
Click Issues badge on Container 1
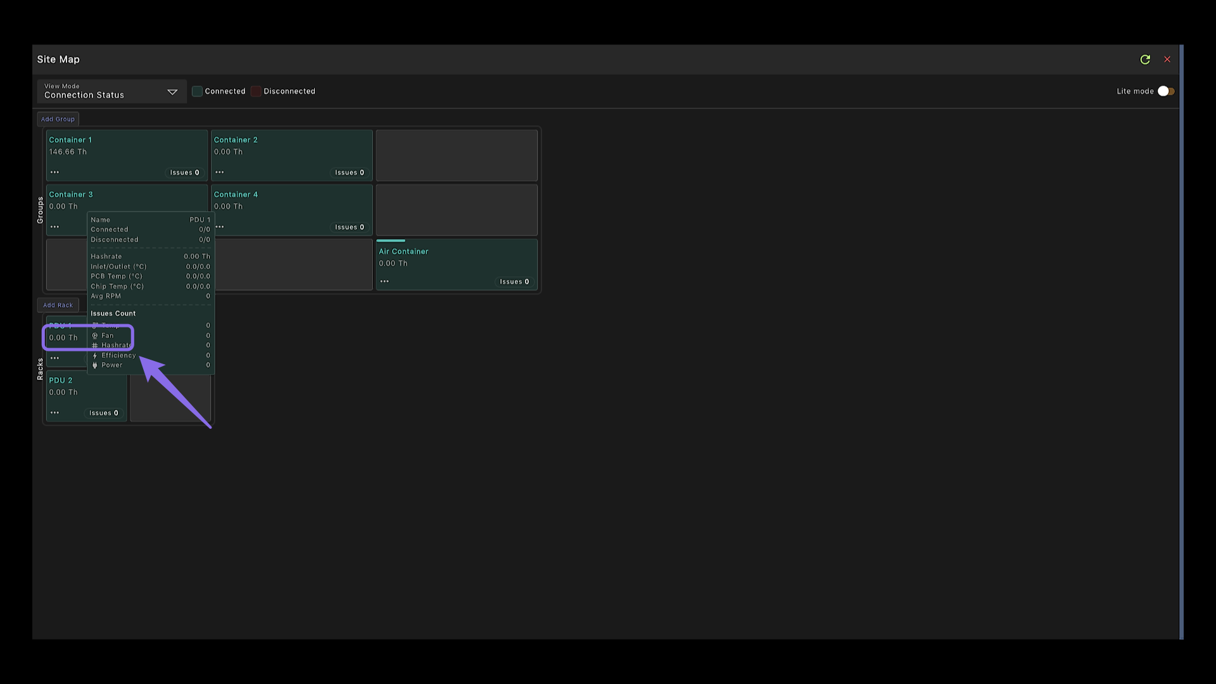184,172
